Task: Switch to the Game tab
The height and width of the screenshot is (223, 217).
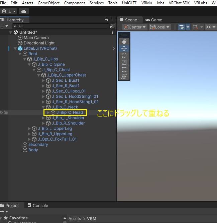Action: (154, 20)
